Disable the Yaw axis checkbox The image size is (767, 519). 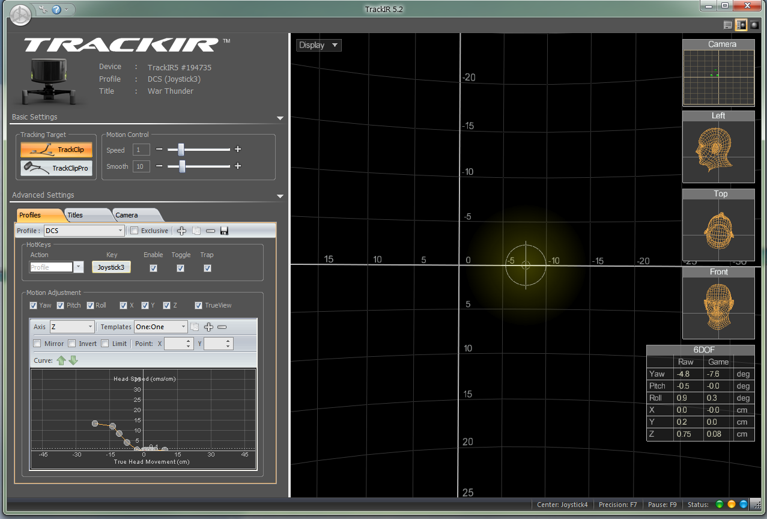coord(34,305)
